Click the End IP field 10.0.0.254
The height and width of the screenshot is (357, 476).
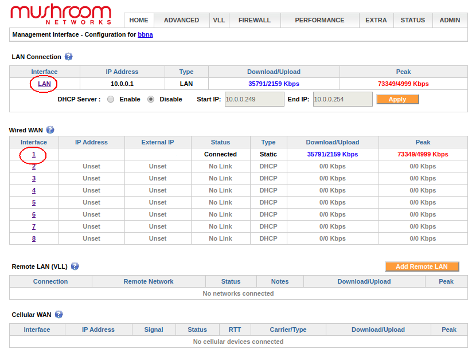click(343, 99)
